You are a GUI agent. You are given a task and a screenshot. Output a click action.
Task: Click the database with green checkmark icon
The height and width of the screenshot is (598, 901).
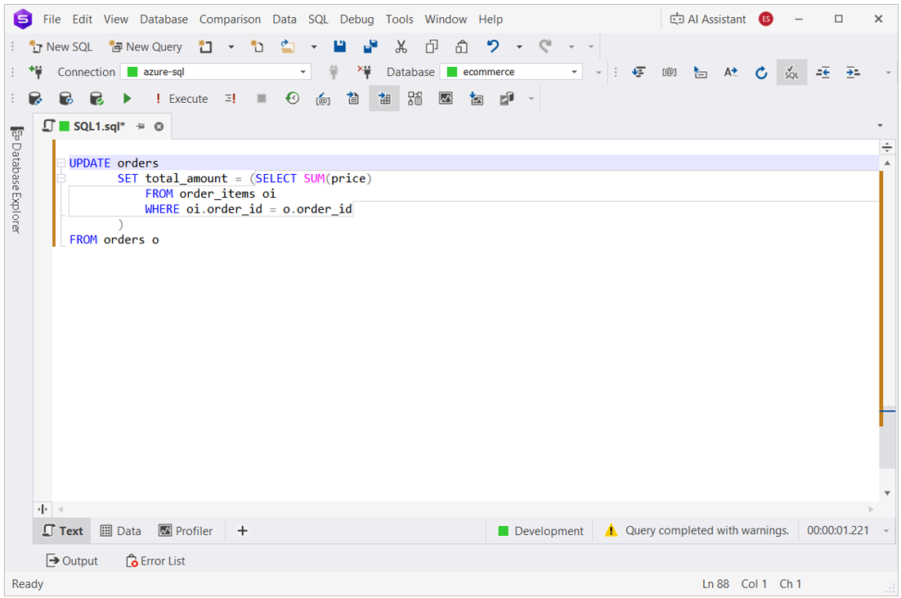pyautogui.click(x=96, y=99)
